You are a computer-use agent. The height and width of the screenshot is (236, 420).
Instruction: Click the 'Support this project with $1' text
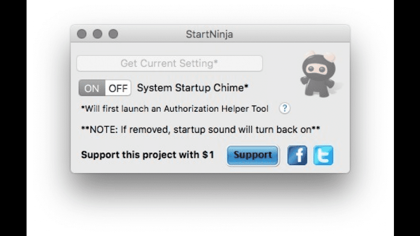tap(148, 155)
